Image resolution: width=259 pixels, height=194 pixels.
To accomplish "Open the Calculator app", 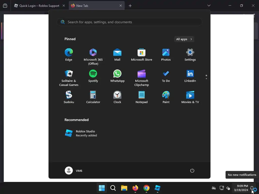I will (93, 97).
